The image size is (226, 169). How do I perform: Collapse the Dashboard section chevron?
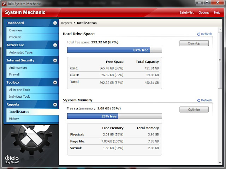click(55, 23)
